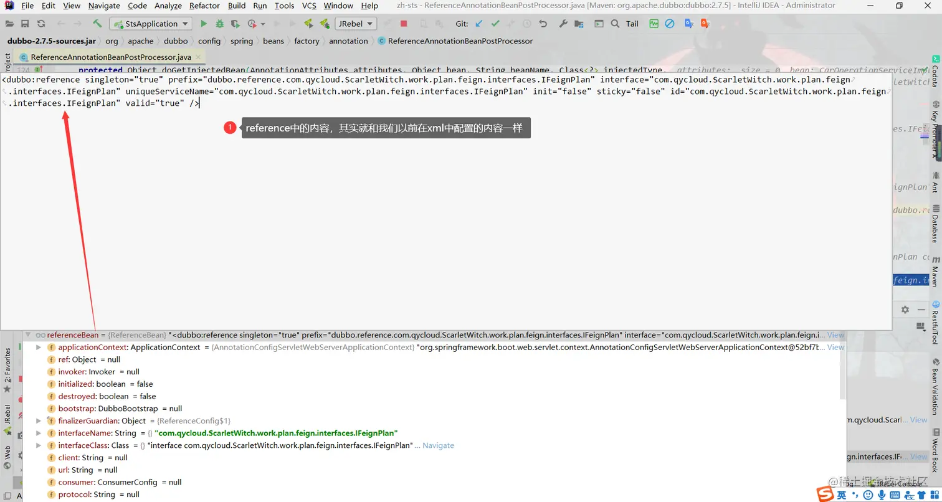Open the Ant side tool window
This screenshot has width=942, height=502.
(935, 183)
